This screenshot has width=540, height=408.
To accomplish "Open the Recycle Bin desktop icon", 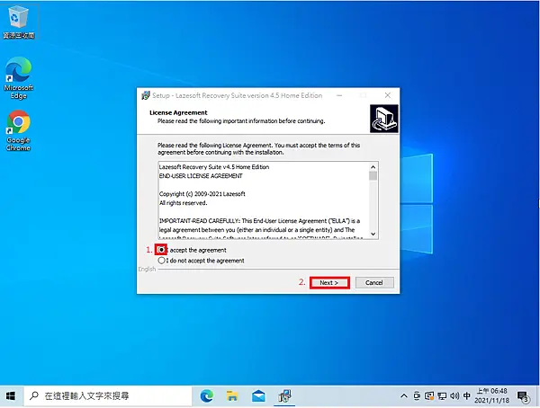I will (x=19, y=22).
